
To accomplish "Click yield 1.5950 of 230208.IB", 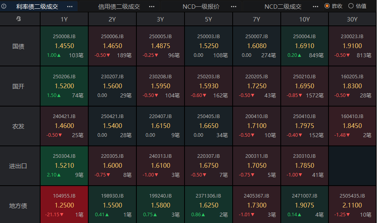I will pyautogui.click(x=160, y=86).
